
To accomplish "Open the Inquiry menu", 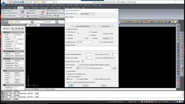I will [25, 5].
